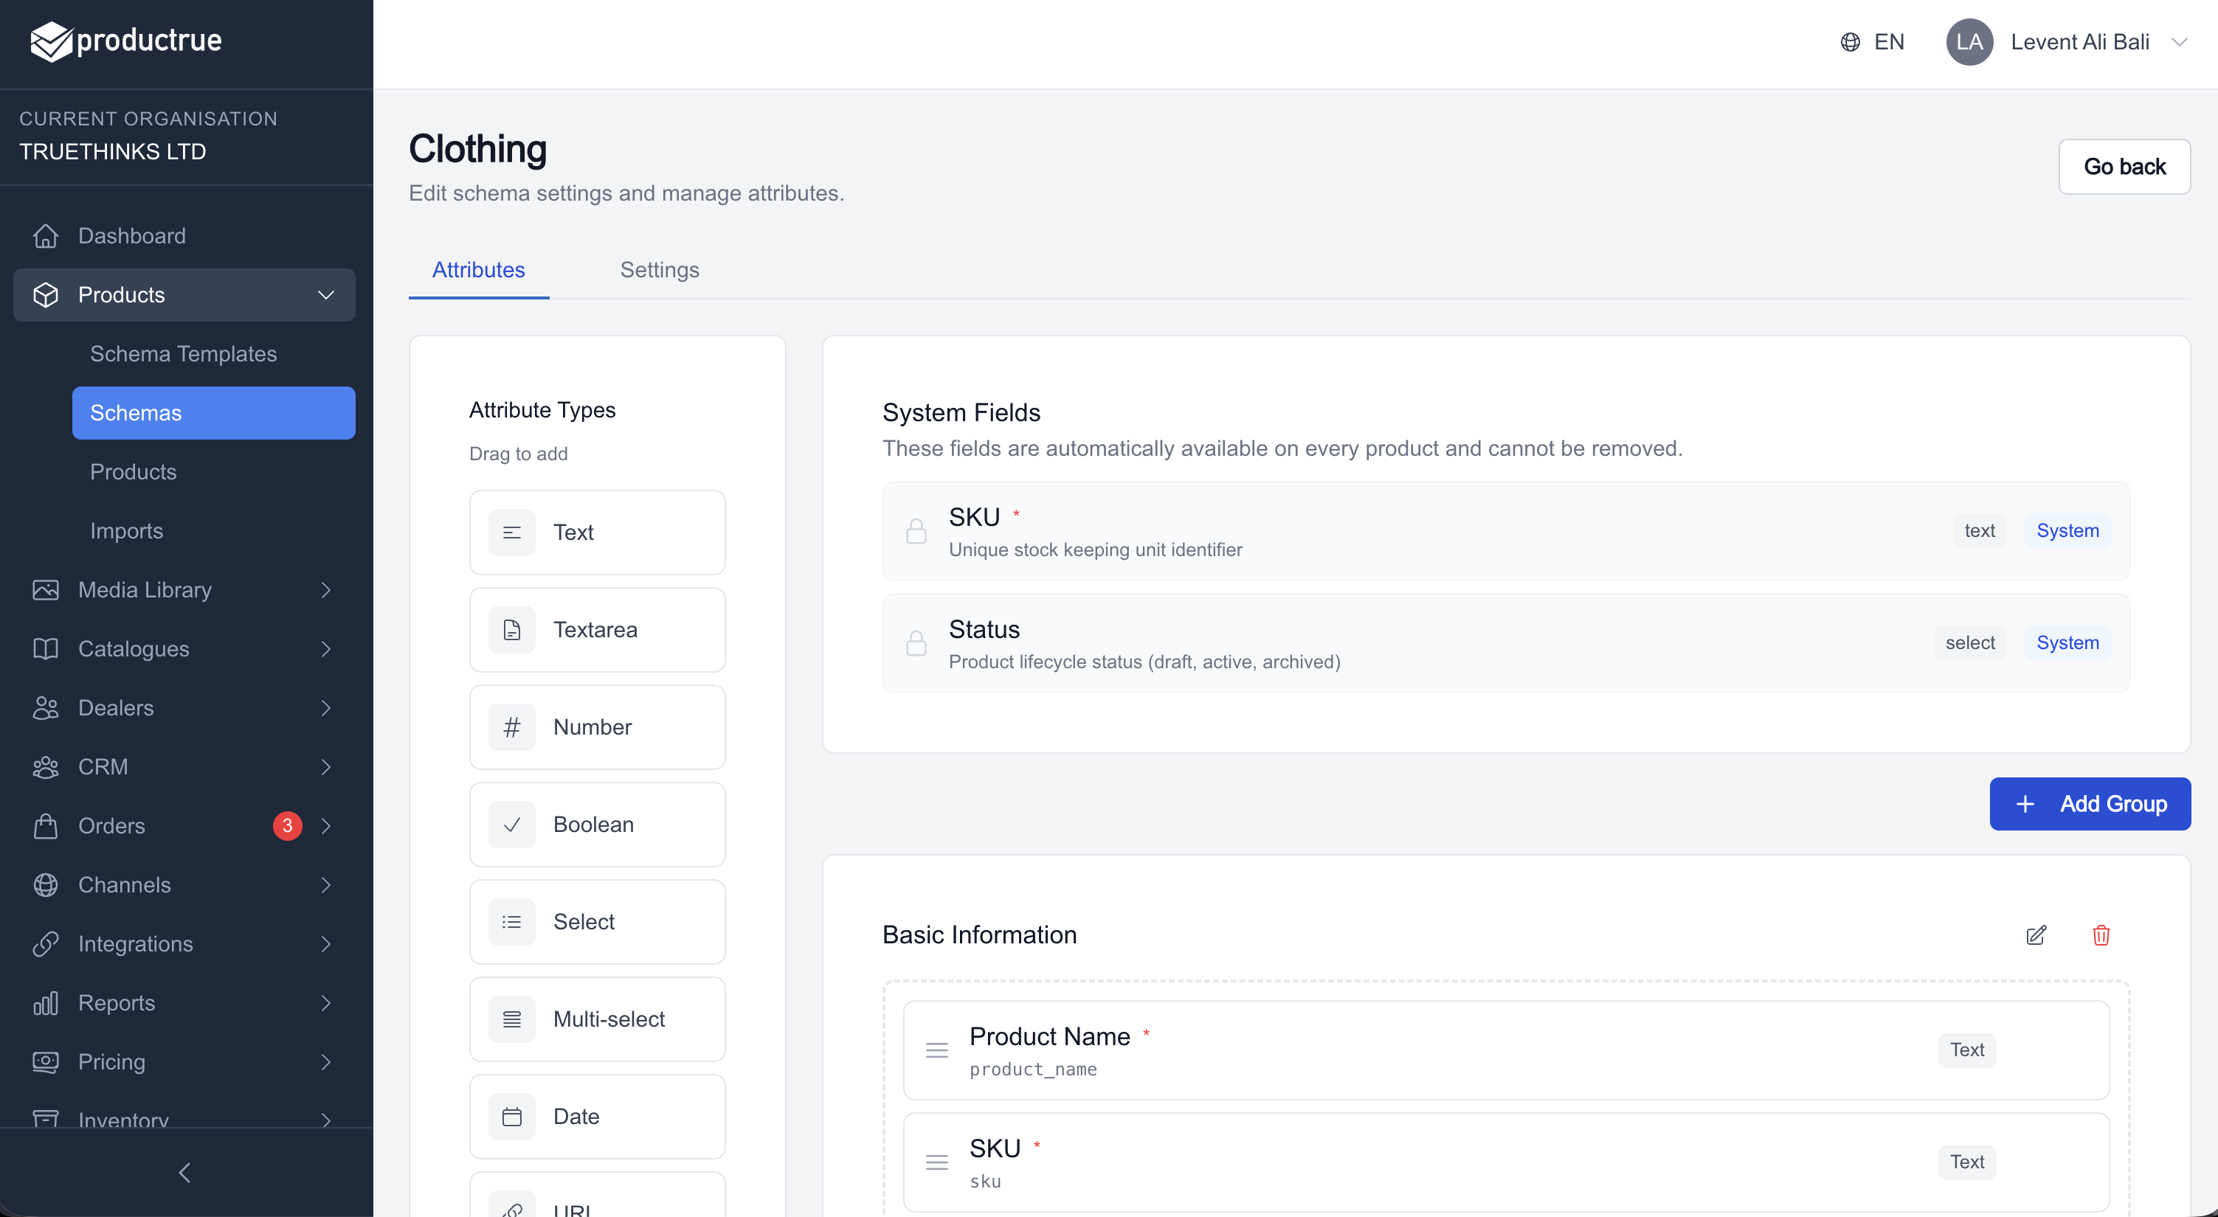The height and width of the screenshot is (1217, 2218).
Task: Open the Reports section
Action: click(x=115, y=1002)
